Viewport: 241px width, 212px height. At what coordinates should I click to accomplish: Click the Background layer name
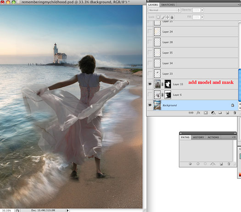click(169, 105)
